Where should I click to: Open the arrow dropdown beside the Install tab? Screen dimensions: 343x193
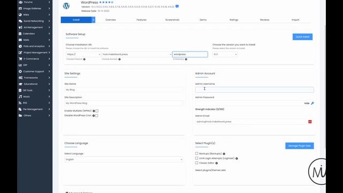tap(93, 20)
